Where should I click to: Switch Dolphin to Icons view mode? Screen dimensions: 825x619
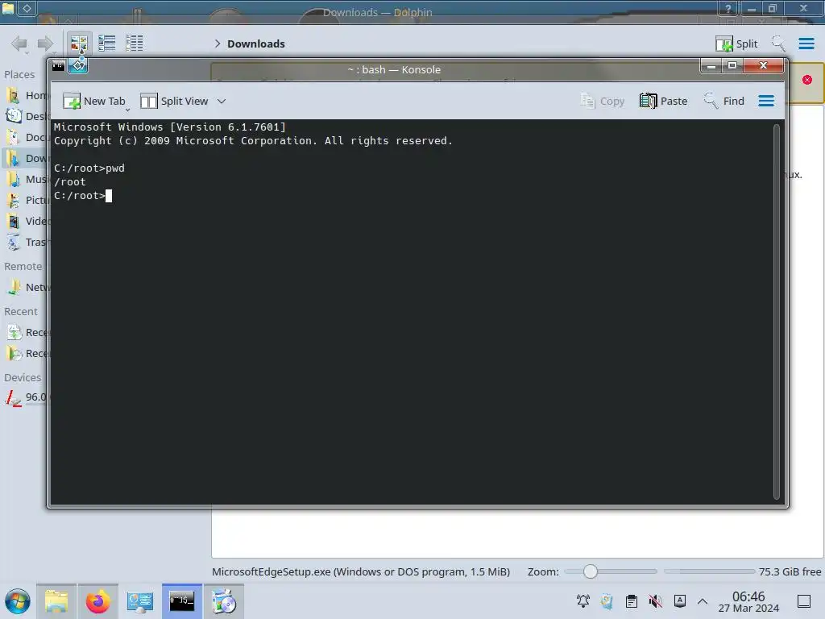coord(79,44)
